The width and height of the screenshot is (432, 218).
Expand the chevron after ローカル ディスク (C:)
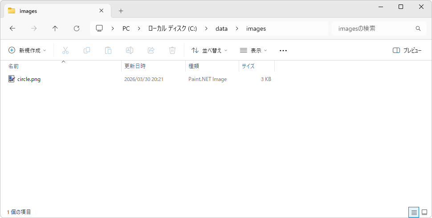click(x=206, y=28)
